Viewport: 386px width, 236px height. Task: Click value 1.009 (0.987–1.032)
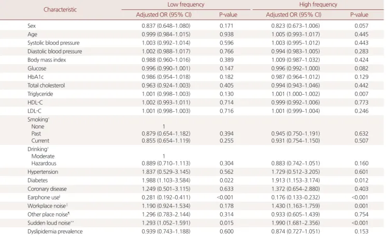click(x=296, y=60)
